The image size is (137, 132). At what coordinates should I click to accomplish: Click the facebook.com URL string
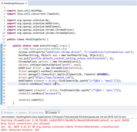click(x=53, y=78)
